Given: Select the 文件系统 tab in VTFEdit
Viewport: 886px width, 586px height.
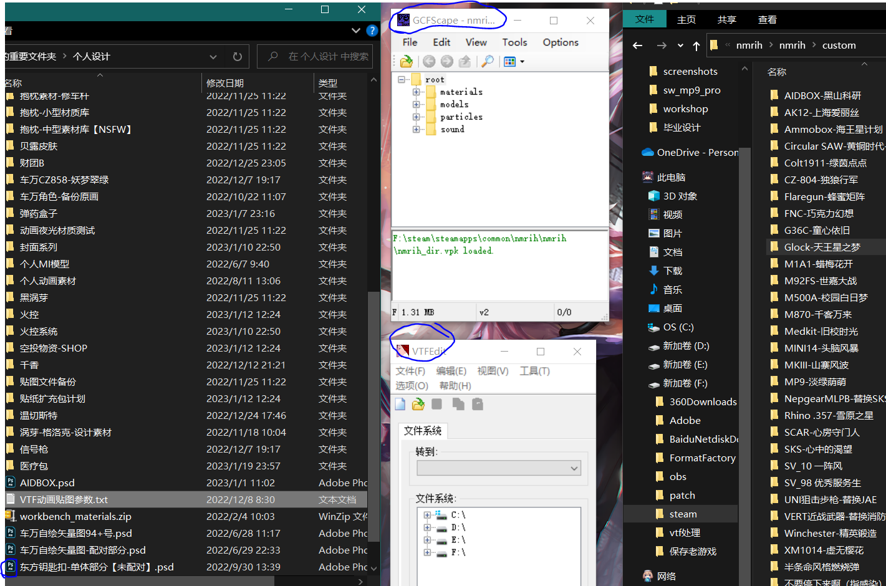Looking at the screenshot, I should point(423,431).
